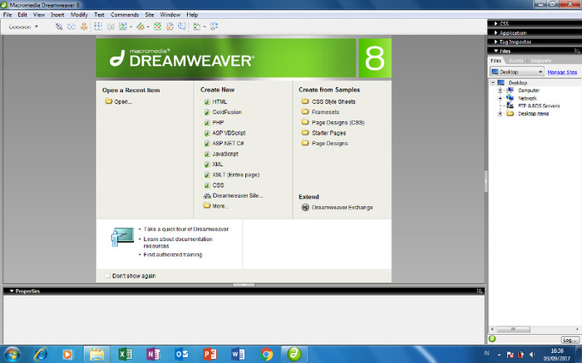582x363 pixels.
Task: Open the Insert menu
Action: click(x=57, y=15)
